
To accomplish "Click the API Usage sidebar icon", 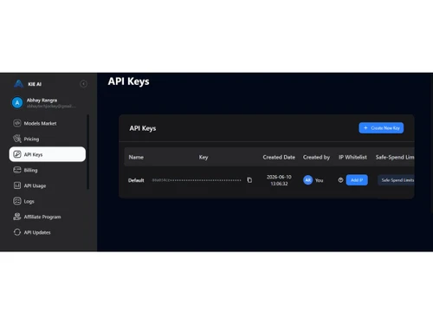I will tap(17, 185).
